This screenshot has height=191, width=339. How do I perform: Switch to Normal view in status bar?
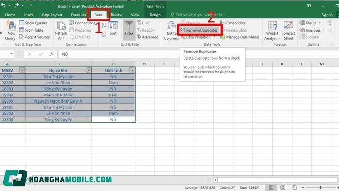(x=271, y=187)
